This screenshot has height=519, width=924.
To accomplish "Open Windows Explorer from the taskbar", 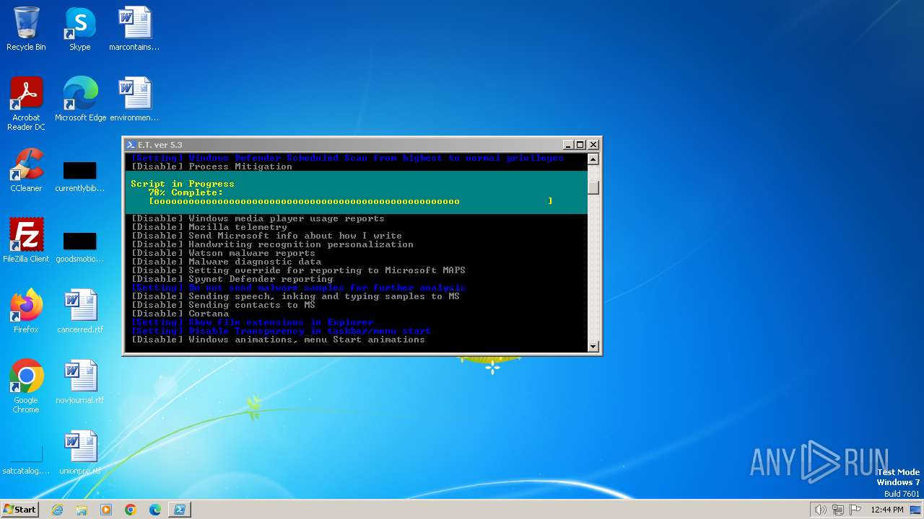I will coord(82,510).
